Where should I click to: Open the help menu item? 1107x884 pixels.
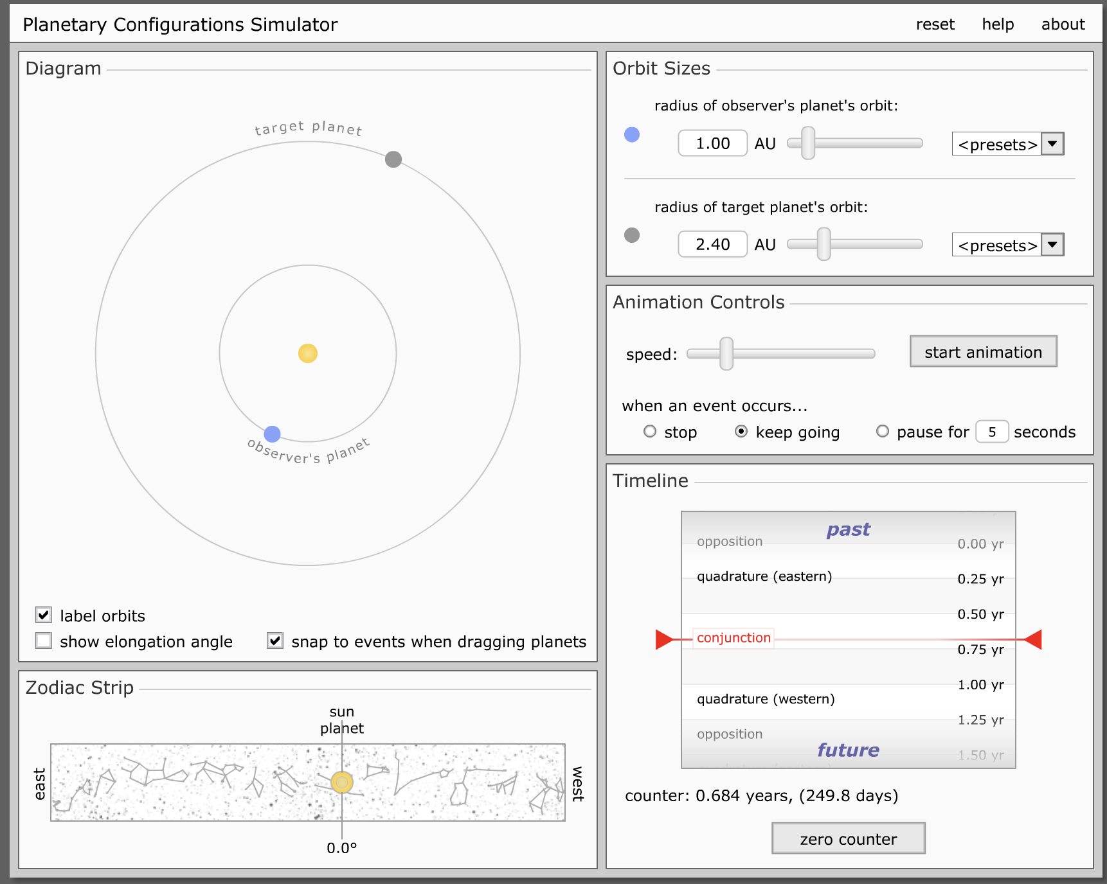tap(998, 24)
